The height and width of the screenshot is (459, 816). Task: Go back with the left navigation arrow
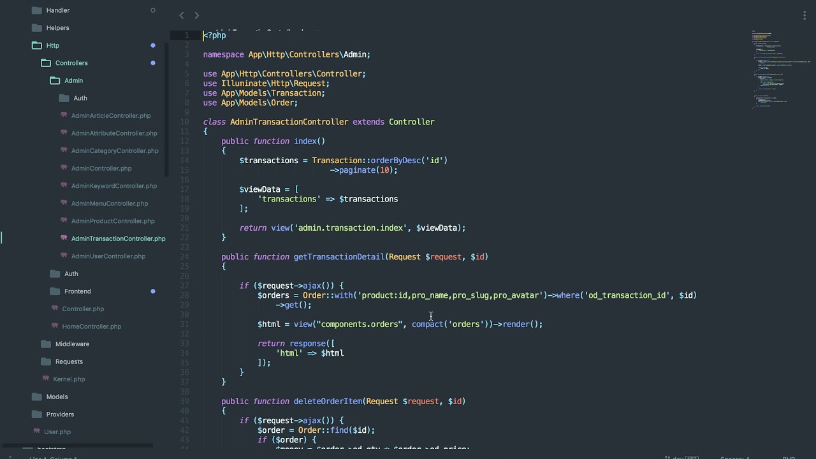182,15
